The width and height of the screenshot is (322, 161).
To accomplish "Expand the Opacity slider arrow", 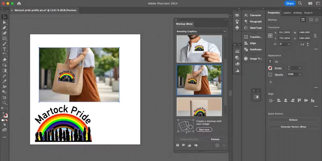I will click(300, 74).
